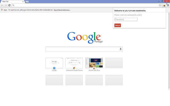The width and height of the screenshot is (170, 106).
Task: Click the page vertical scrollbar
Action: click(x=169, y=51)
